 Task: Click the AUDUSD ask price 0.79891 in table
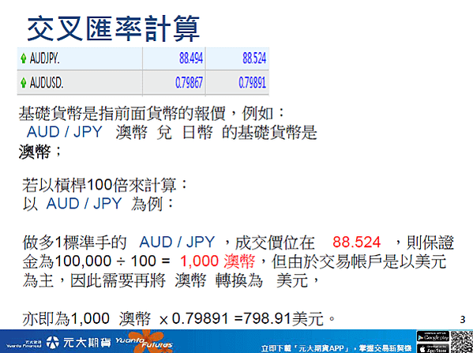[x=252, y=82]
